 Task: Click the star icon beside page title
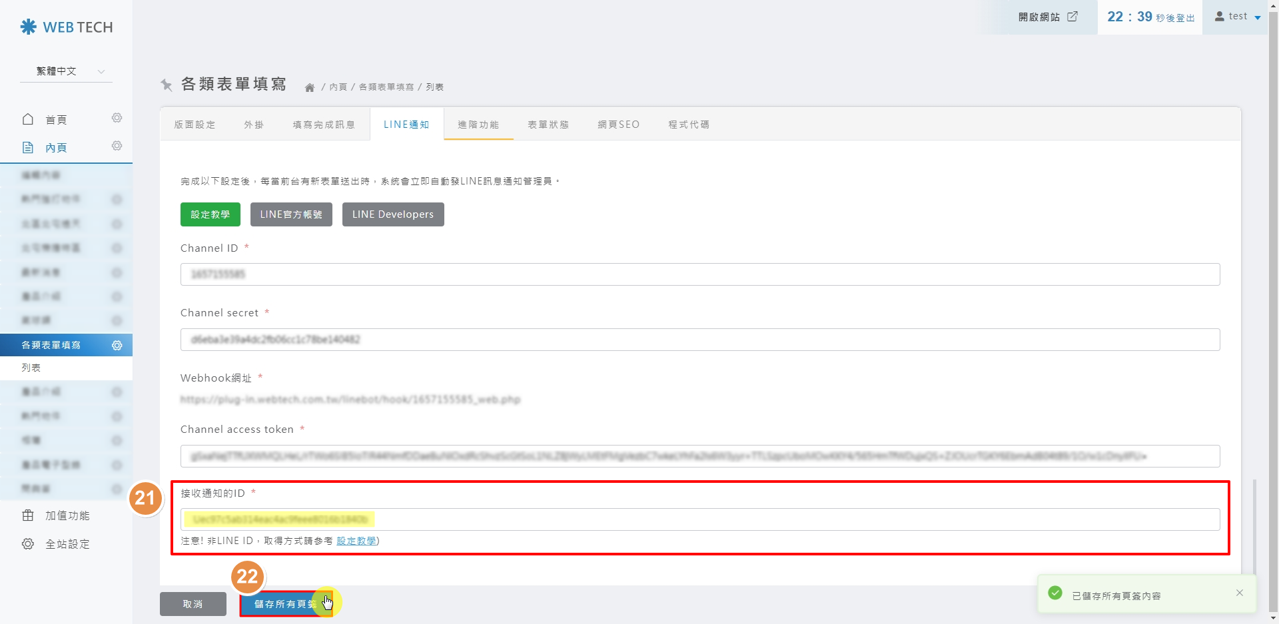pos(167,85)
